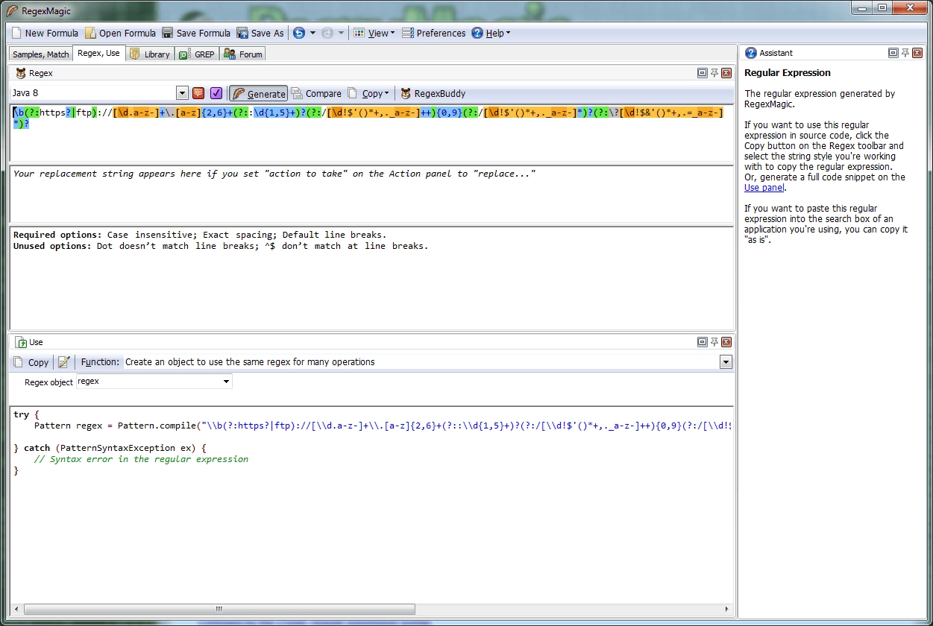933x626 pixels.
Task: Click the greyed Redo arrow icon
Action: [327, 33]
